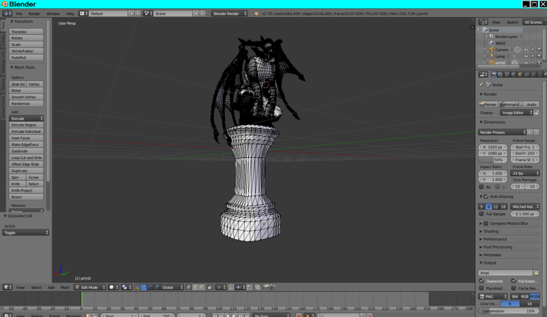The width and height of the screenshot is (547, 317).
Task: Click the viewport editor type icon
Action: pos(6,287)
